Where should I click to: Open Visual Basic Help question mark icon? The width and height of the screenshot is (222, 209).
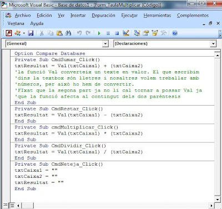pos(175,33)
